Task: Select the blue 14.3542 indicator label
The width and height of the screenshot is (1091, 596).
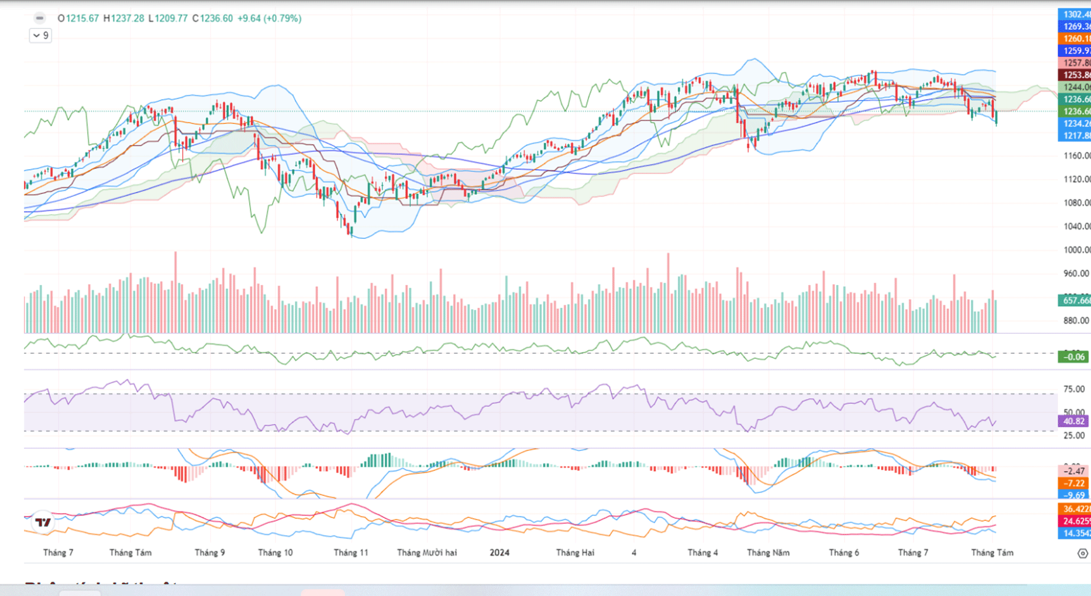Action: coord(1074,533)
